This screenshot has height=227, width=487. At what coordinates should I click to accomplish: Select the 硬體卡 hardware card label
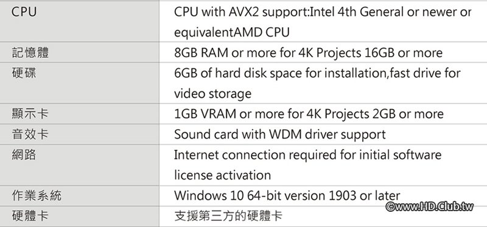pyautogui.click(x=30, y=216)
